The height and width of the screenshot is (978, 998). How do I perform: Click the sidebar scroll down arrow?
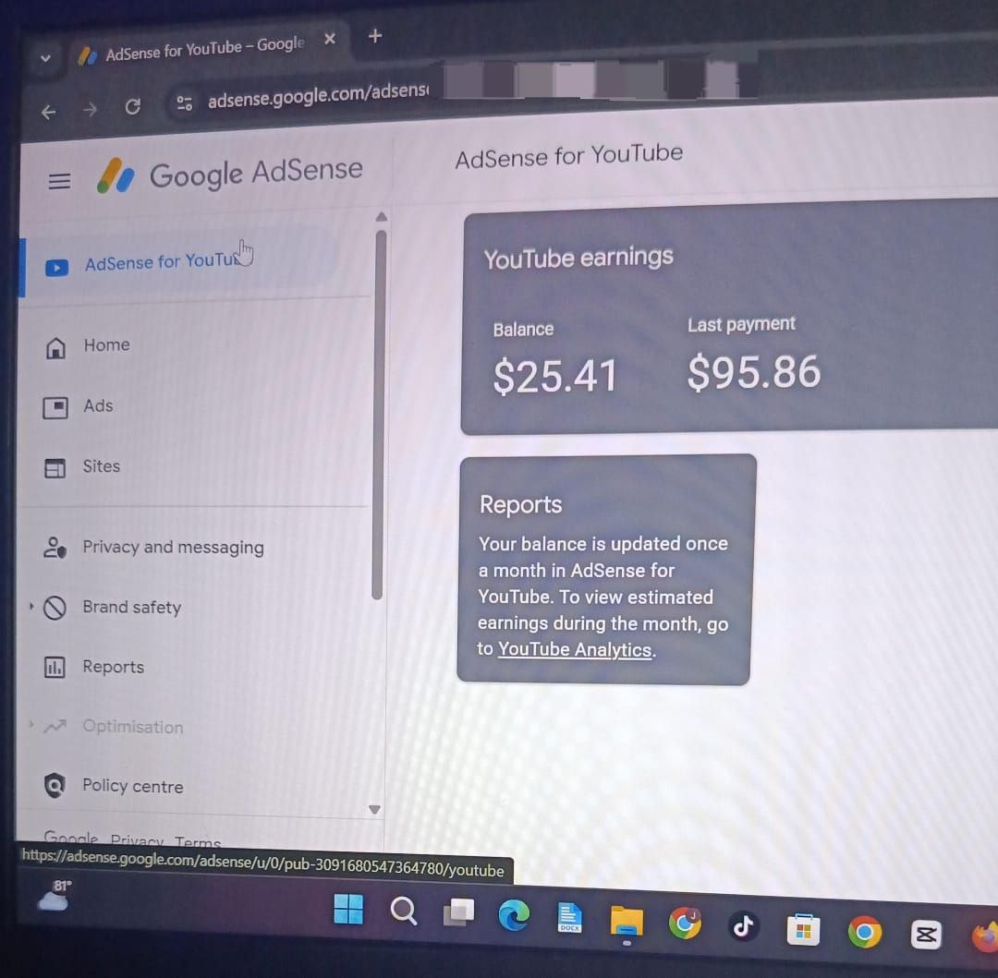[374, 810]
